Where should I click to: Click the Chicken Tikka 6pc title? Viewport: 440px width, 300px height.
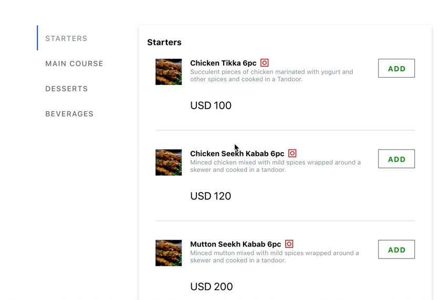pos(223,63)
